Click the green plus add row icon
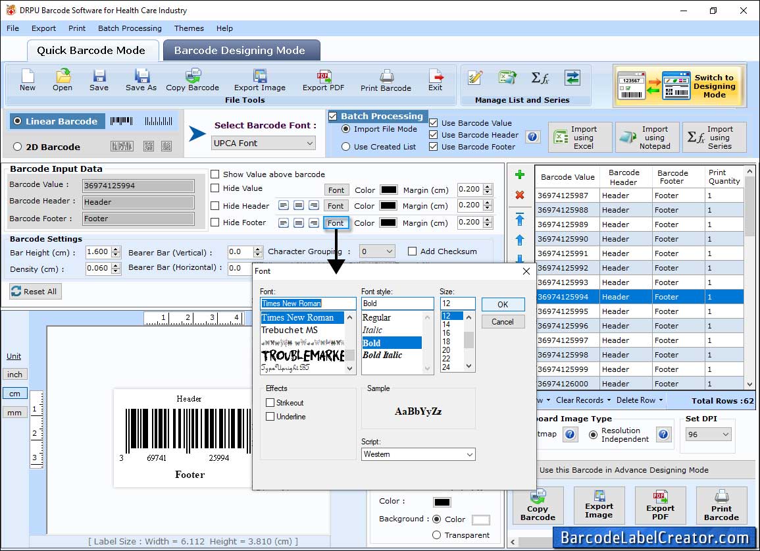 [x=520, y=174]
